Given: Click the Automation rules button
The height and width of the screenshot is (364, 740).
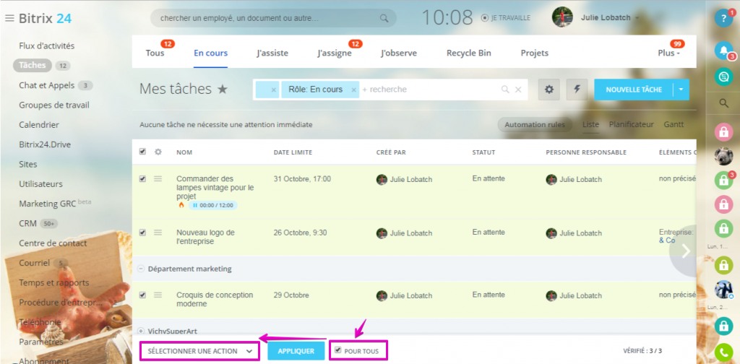Looking at the screenshot, I should 534,125.
